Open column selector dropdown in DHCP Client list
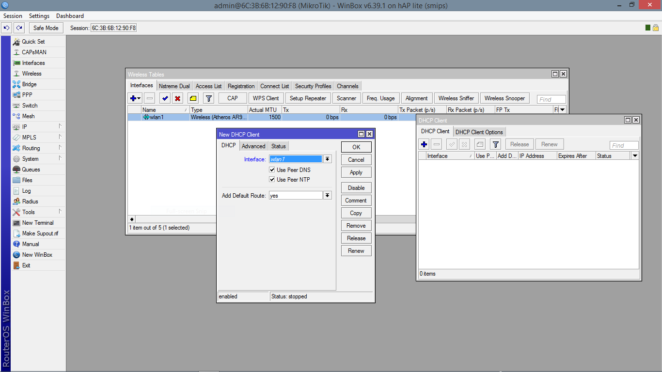The image size is (662, 372). click(635, 156)
